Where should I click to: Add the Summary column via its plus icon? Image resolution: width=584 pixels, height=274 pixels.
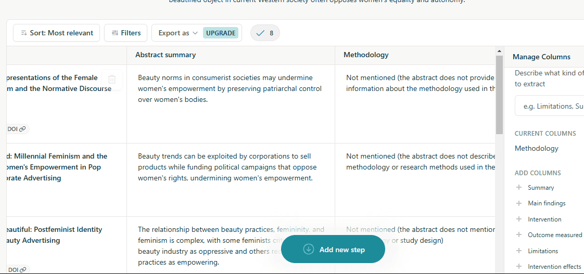(519, 187)
